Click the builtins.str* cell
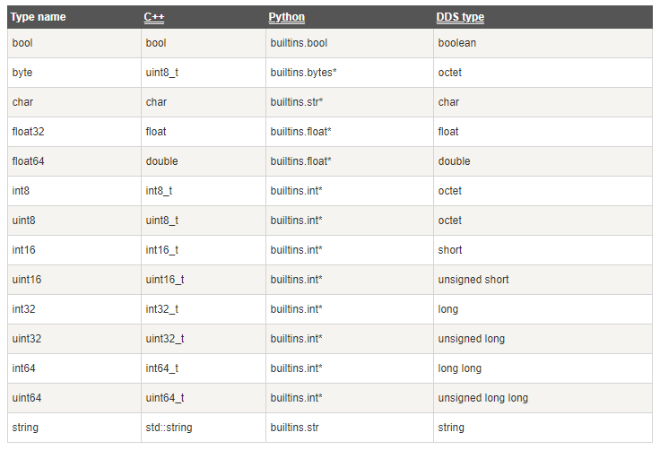 click(x=296, y=102)
